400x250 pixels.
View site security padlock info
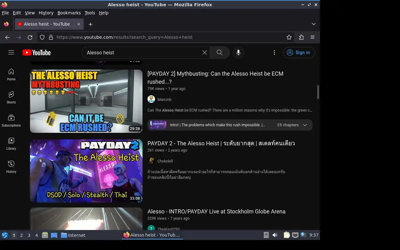pyautogui.click(x=51, y=37)
